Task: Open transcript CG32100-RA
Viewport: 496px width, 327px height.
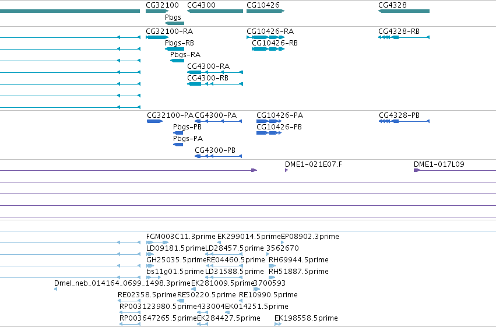Action: [x=169, y=31]
